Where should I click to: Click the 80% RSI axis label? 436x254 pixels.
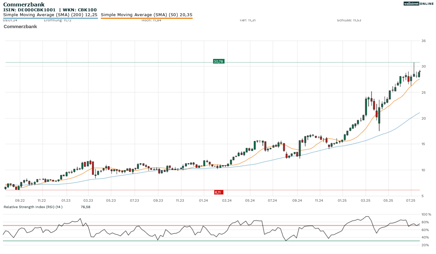tap(425, 222)
